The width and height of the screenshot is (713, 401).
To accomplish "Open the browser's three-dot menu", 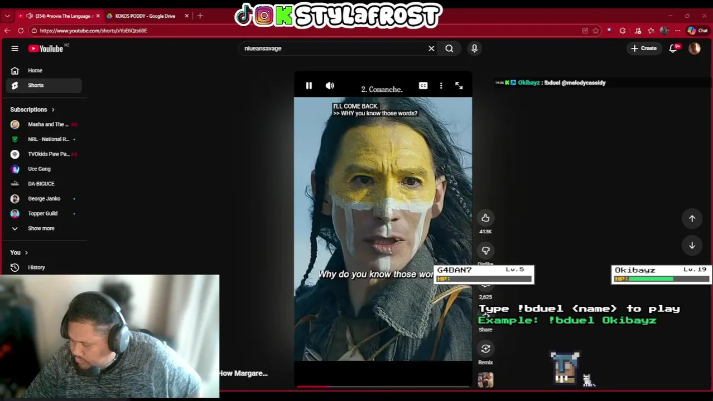I will (677, 31).
